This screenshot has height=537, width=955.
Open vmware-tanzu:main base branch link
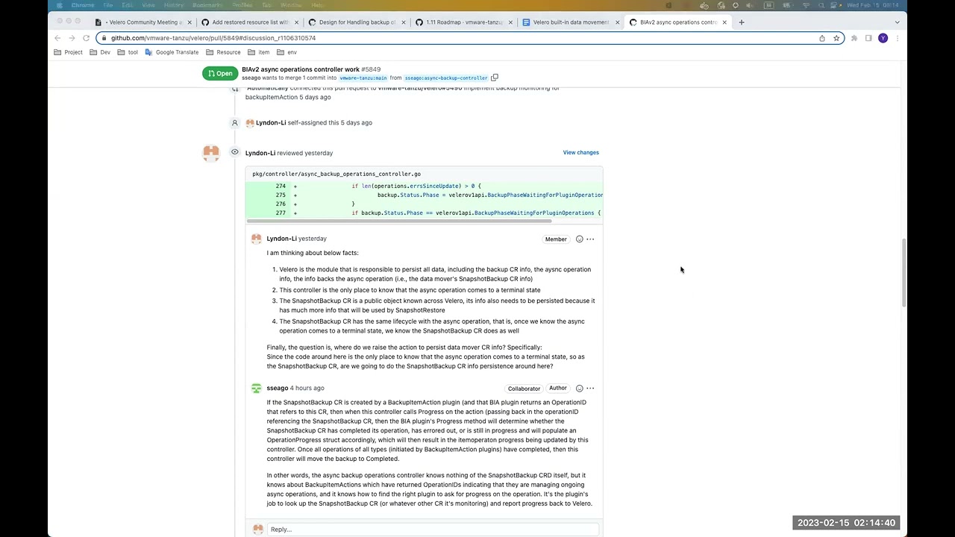pos(363,78)
